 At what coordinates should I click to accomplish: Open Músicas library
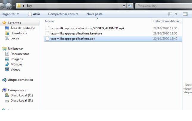[x=16, y=64]
